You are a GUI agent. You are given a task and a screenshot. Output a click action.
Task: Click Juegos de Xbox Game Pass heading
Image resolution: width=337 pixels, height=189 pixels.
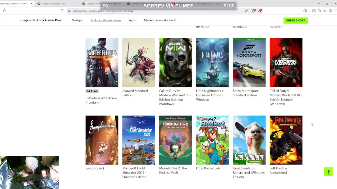click(41, 20)
